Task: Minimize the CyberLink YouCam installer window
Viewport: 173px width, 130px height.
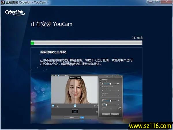Action: click(x=151, y=2)
